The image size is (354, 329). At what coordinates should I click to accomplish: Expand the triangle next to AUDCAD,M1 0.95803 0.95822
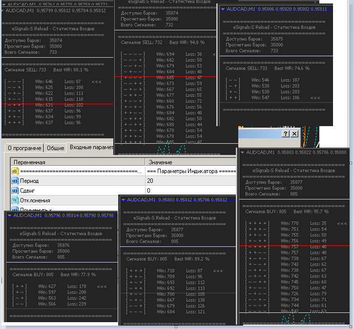[242, 153]
